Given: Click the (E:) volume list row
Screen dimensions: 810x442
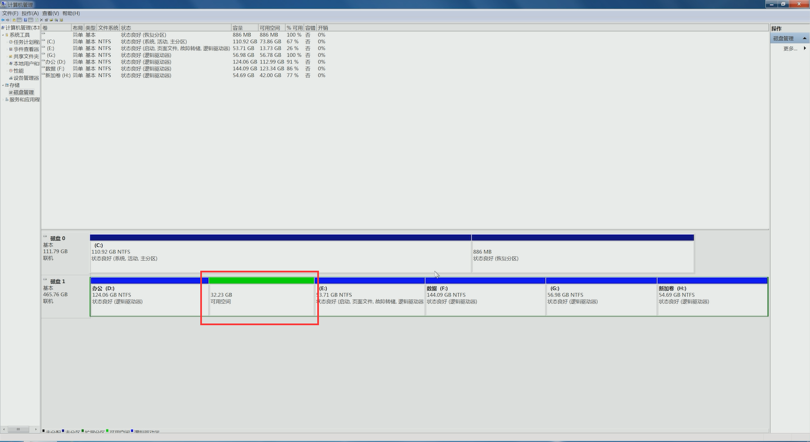Looking at the screenshot, I should point(184,48).
